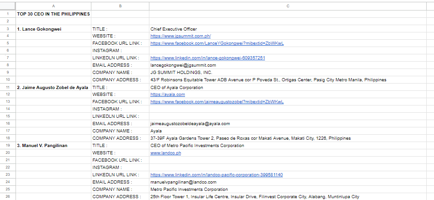Select the "COMPANY NAME :" label in row 9
Viewport: 434px width, 200px height.
click(x=120, y=73)
